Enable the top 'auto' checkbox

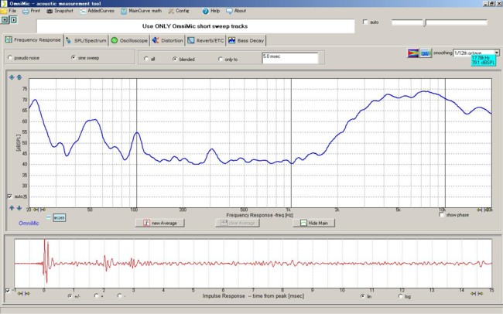coord(365,22)
